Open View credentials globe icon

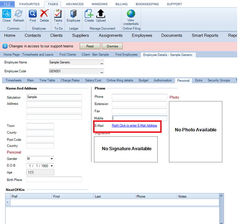pyautogui.click(x=131, y=14)
